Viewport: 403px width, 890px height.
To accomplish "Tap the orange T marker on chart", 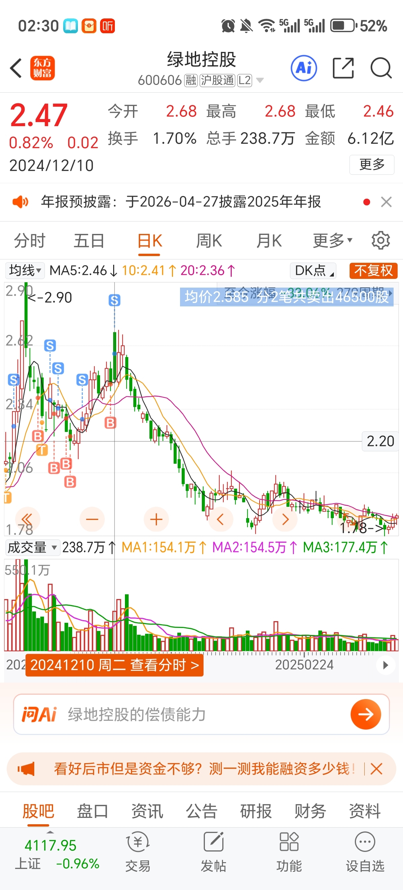I will [x=42, y=449].
